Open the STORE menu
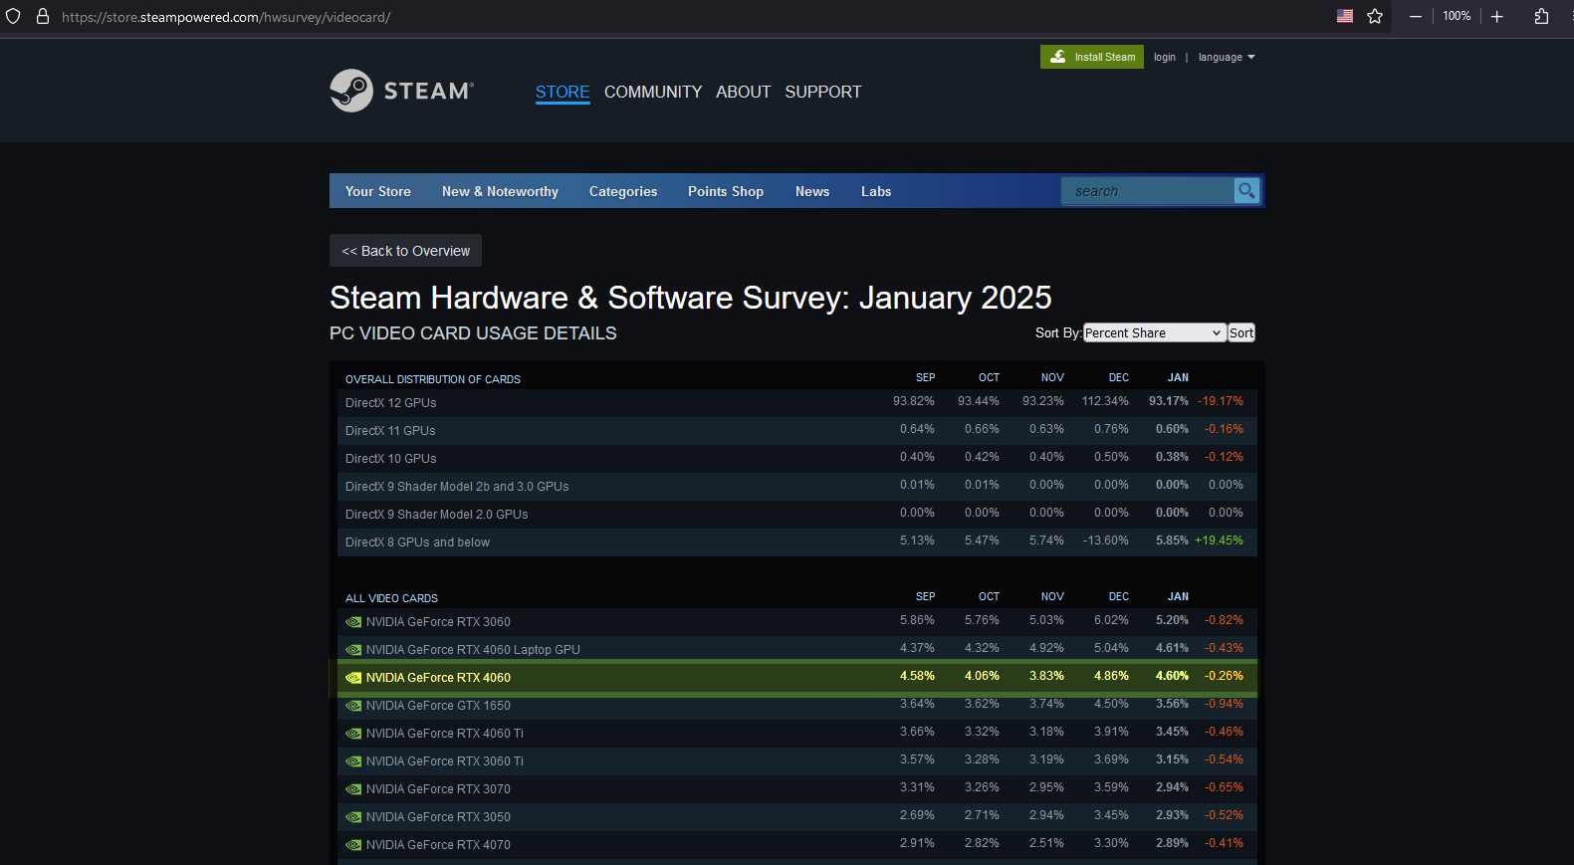The width and height of the screenshot is (1574, 865). click(562, 92)
